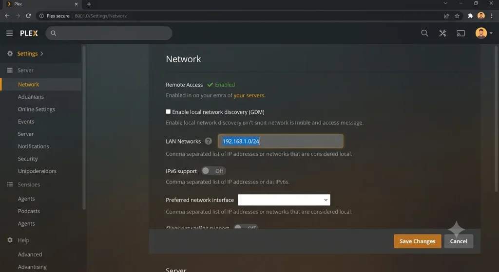499x272 pixels.
Task: Click the LAN Networks help question icon
Action: pyautogui.click(x=208, y=141)
